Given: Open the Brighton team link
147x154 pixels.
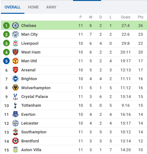Looking at the screenshot, I should coord(29,79).
